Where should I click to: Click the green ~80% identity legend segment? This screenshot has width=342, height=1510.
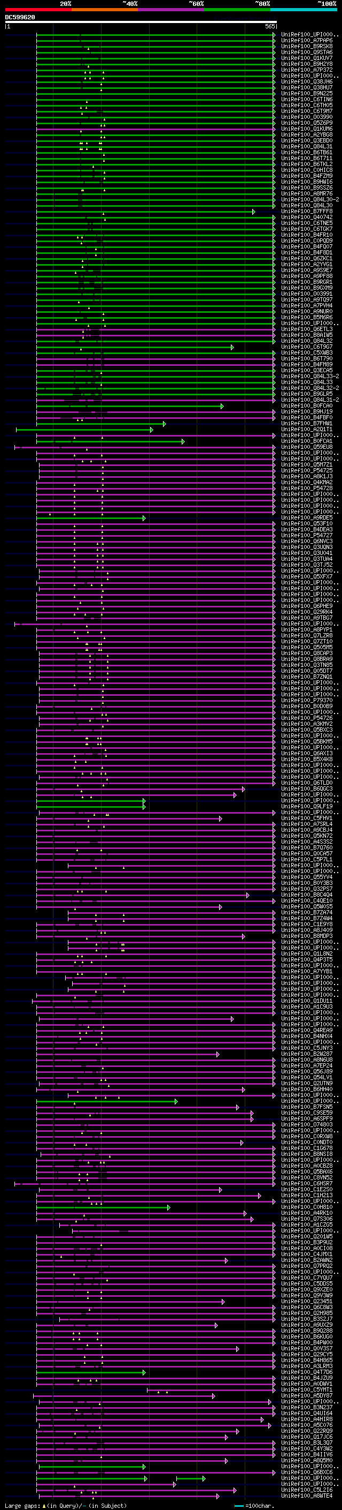[237, 10]
